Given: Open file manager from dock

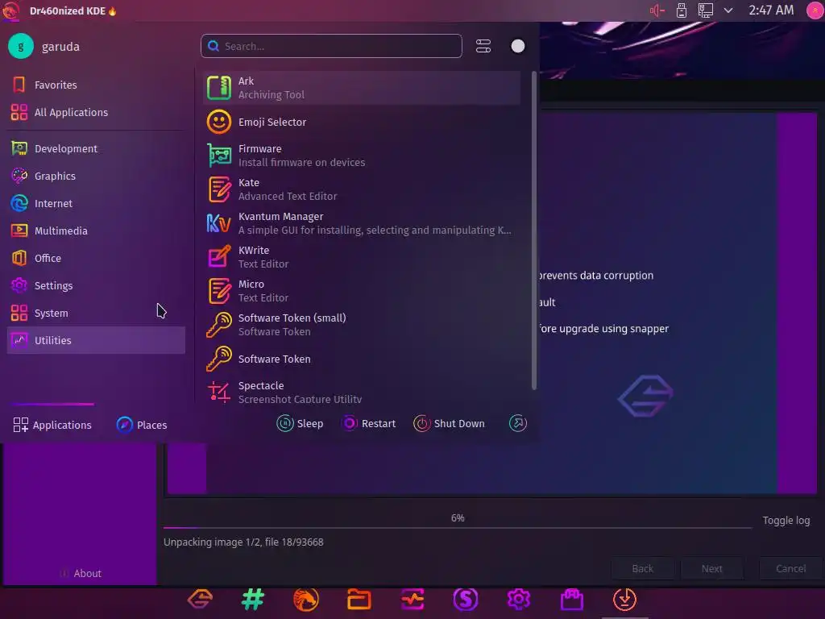Looking at the screenshot, I should (x=359, y=599).
